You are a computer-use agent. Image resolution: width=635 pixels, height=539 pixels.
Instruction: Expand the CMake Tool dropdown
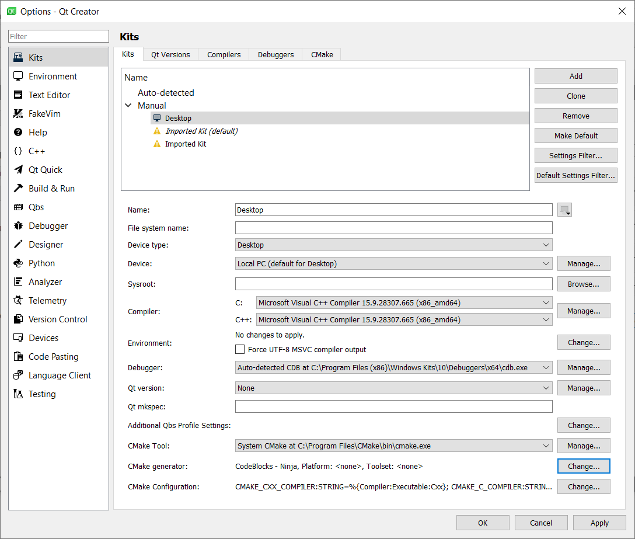(393, 446)
